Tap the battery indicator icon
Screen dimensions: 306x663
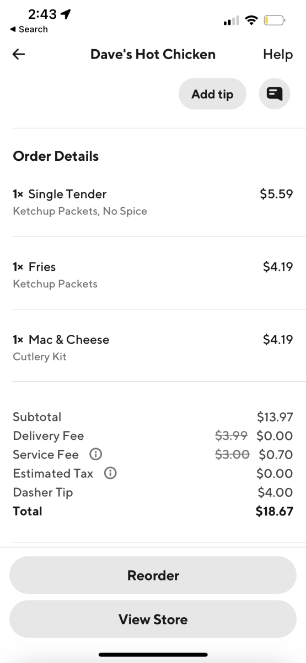point(274,20)
